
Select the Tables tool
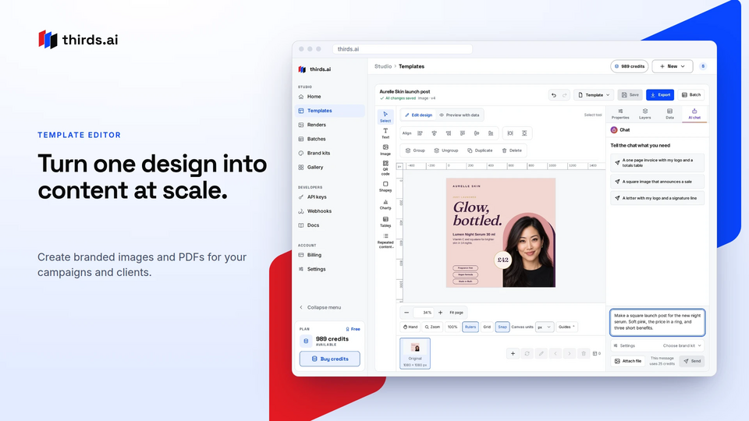(385, 222)
